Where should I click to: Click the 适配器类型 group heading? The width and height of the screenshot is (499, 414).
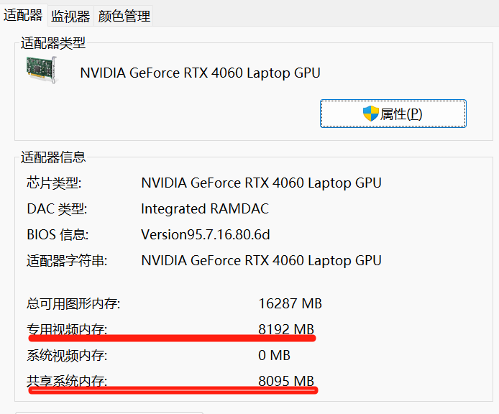[x=53, y=43]
